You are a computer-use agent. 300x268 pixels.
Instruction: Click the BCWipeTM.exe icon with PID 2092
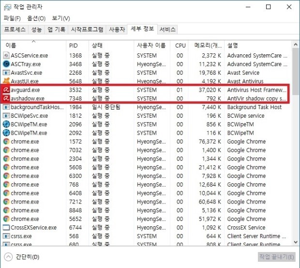(6, 133)
